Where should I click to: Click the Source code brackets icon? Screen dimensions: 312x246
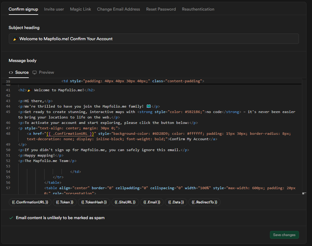(x=11, y=73)
